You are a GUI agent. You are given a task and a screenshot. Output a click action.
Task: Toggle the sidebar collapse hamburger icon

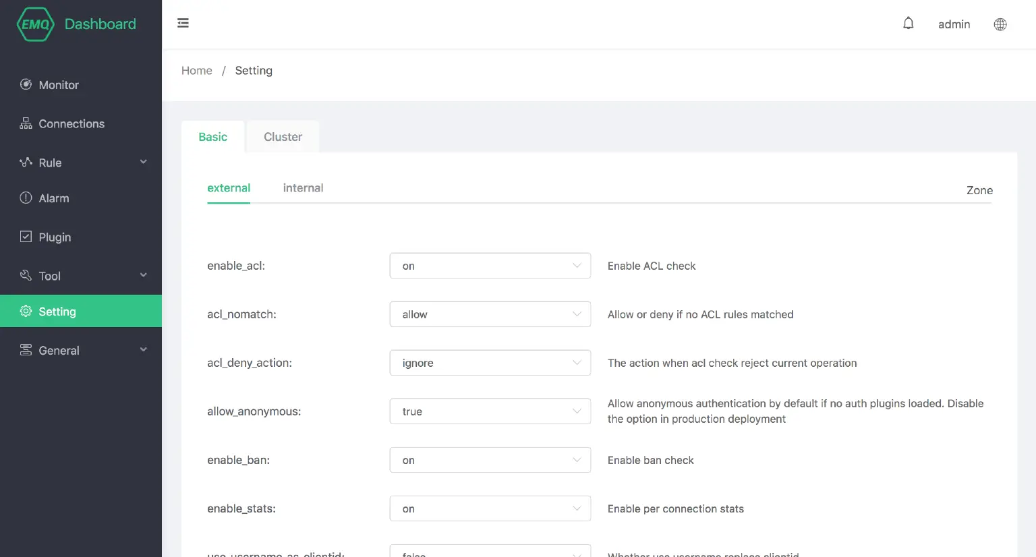(x=183, y=24)
